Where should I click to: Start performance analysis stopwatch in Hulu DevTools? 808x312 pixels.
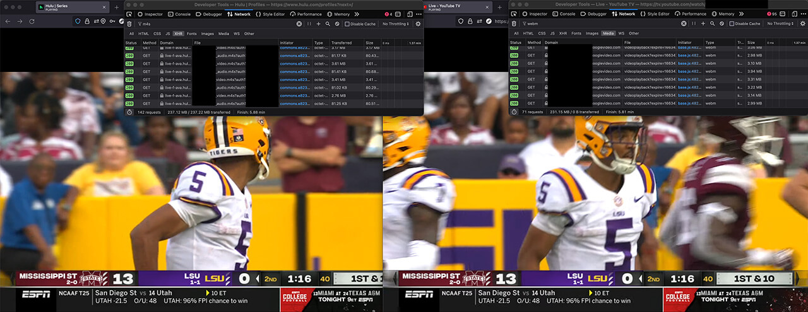coord(129,112)
